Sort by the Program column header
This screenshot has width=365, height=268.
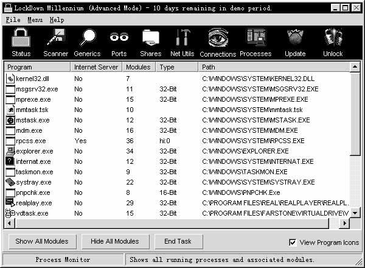click(37, 67)
